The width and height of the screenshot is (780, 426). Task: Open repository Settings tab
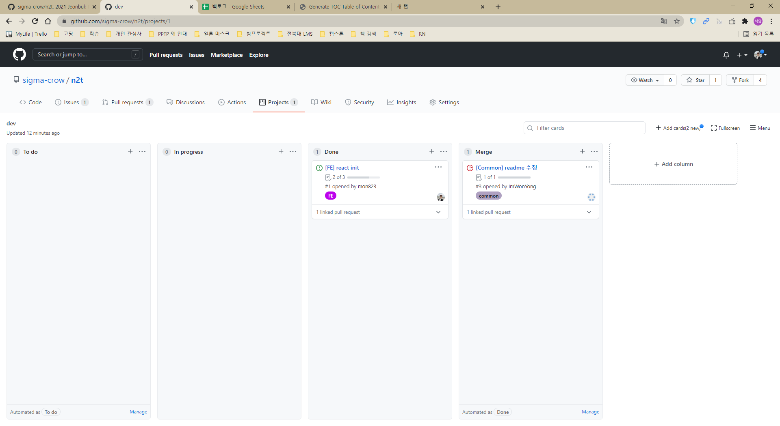(444, 102)
